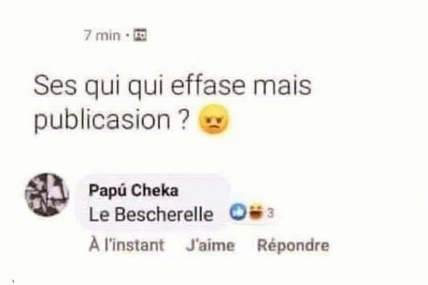Image resolution: width=428 pixels, height=285 pixels.
Task: Click the dot separator after 7 min
Action: click(x=127, y=36)
